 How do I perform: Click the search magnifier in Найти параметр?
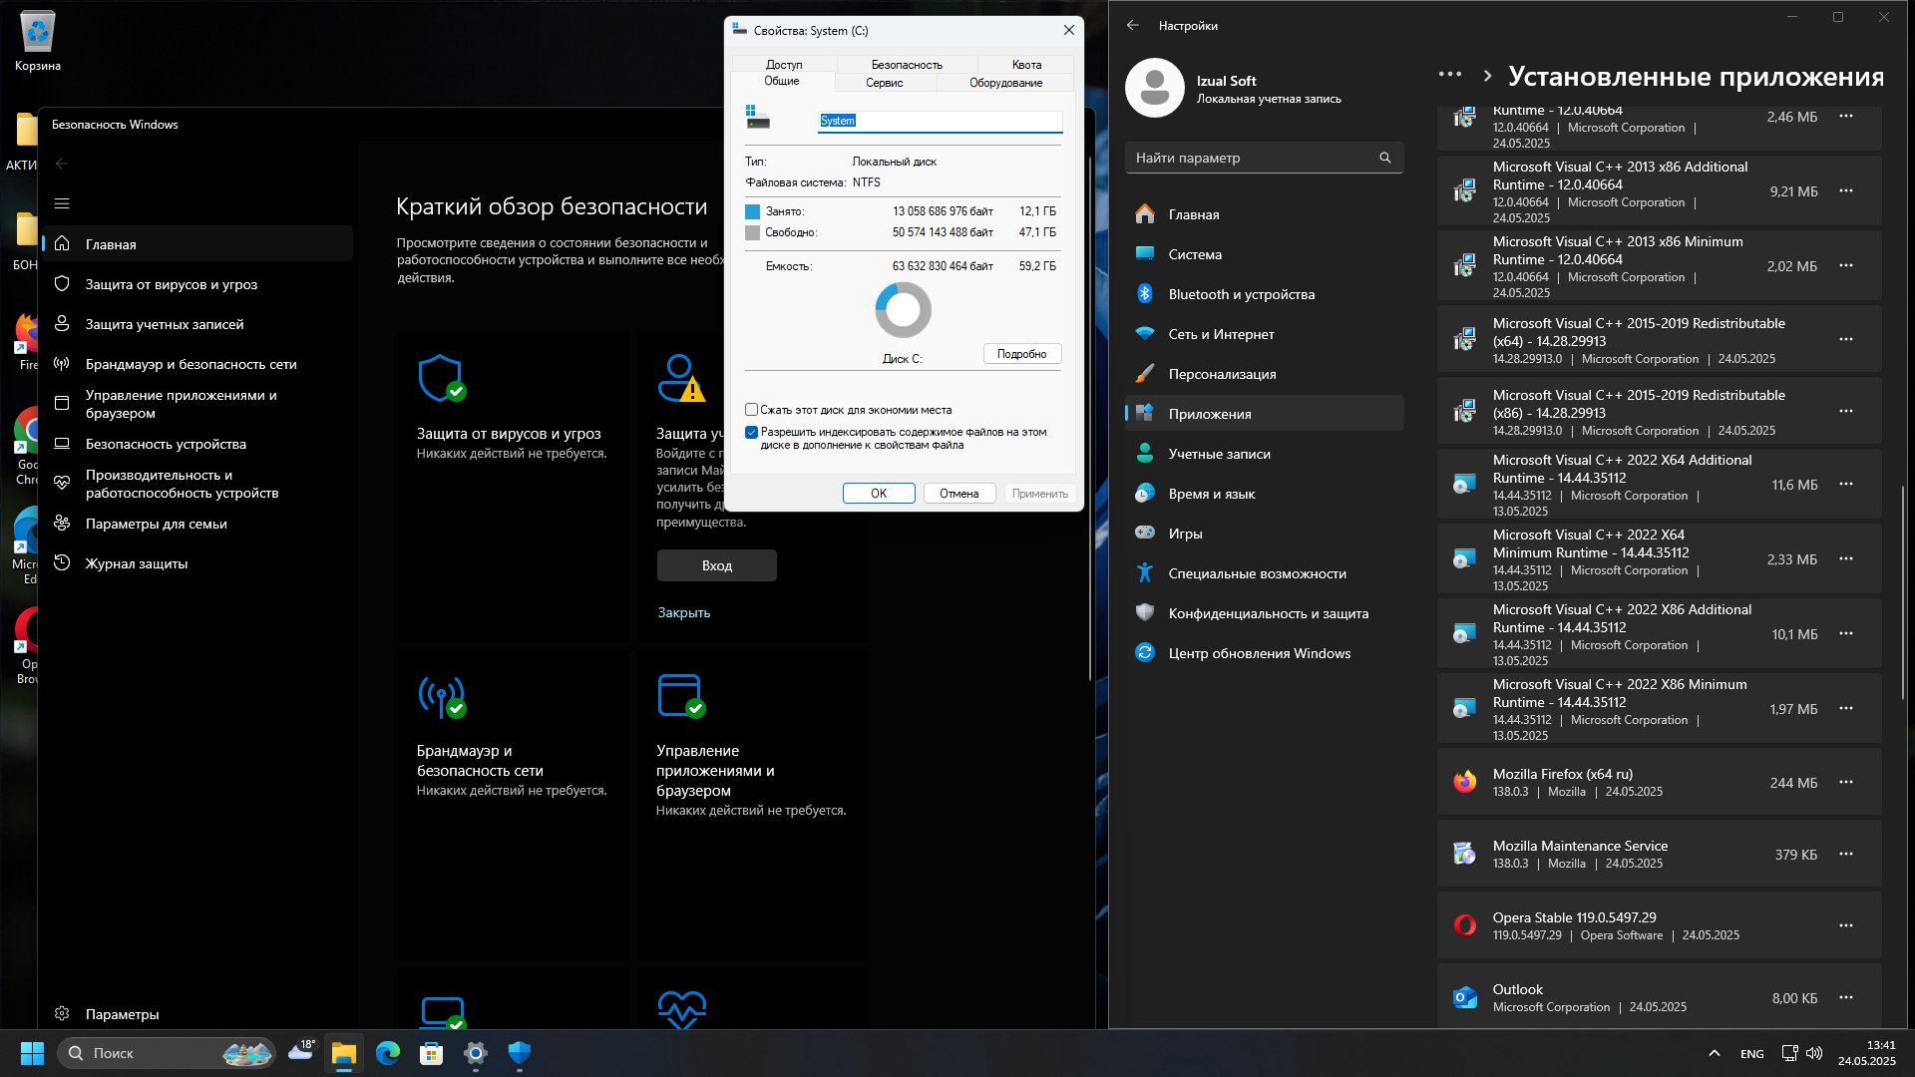pyautogui.click(x=1384, y=158)
